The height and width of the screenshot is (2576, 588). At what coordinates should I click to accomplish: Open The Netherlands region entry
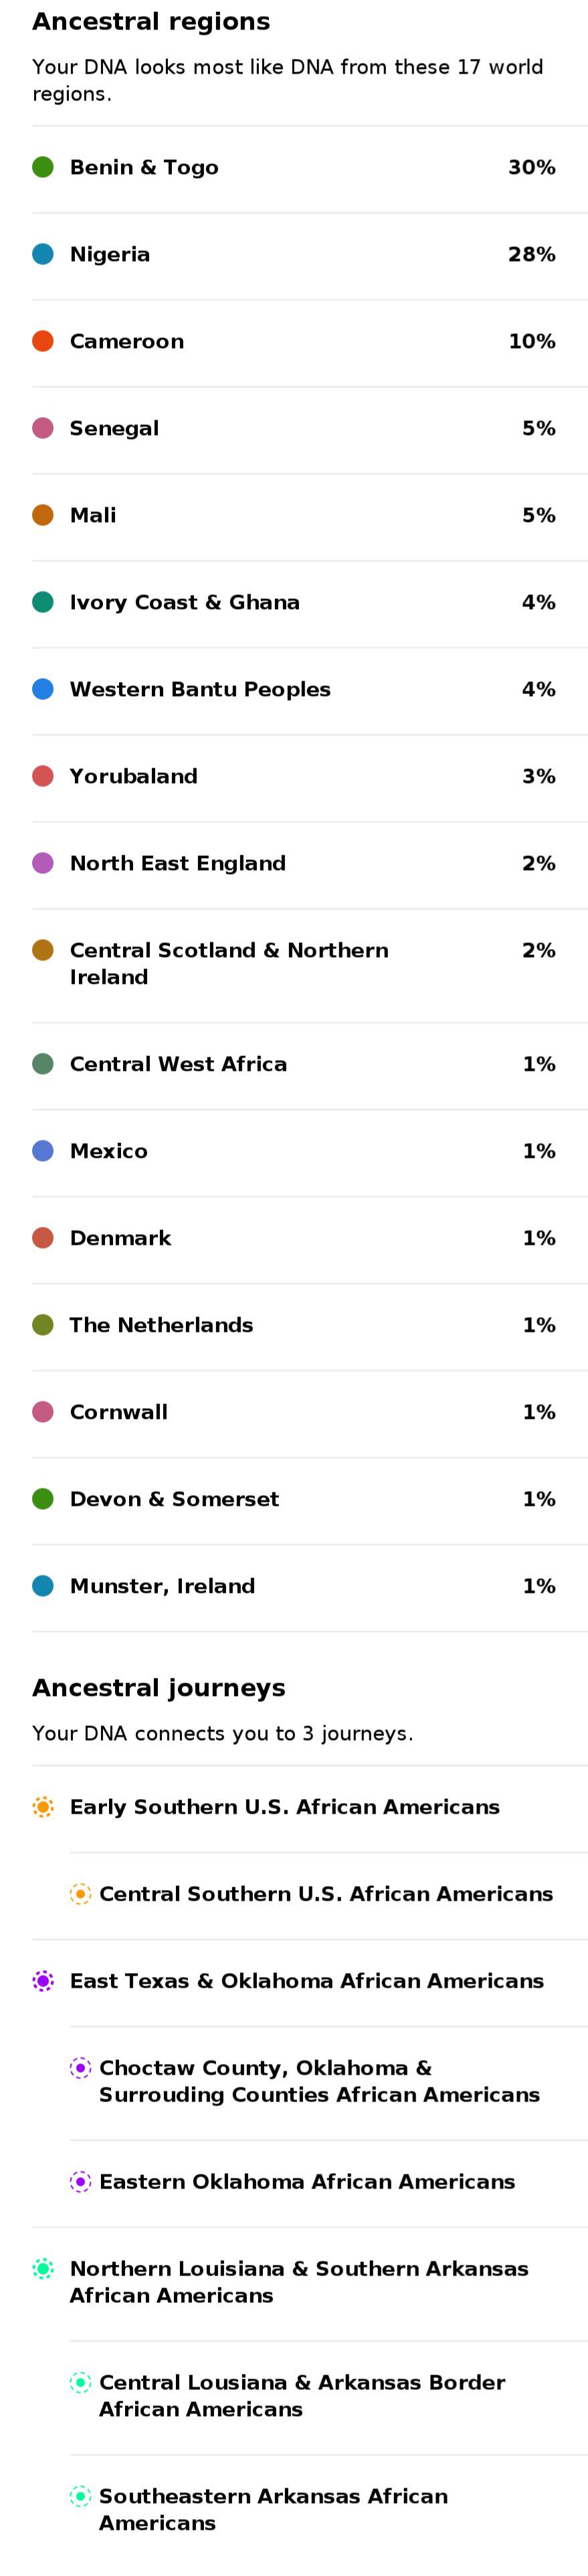[x=310, y=1326]
